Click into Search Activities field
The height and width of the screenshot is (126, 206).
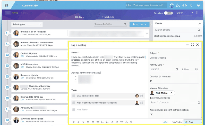coord(108,24)
